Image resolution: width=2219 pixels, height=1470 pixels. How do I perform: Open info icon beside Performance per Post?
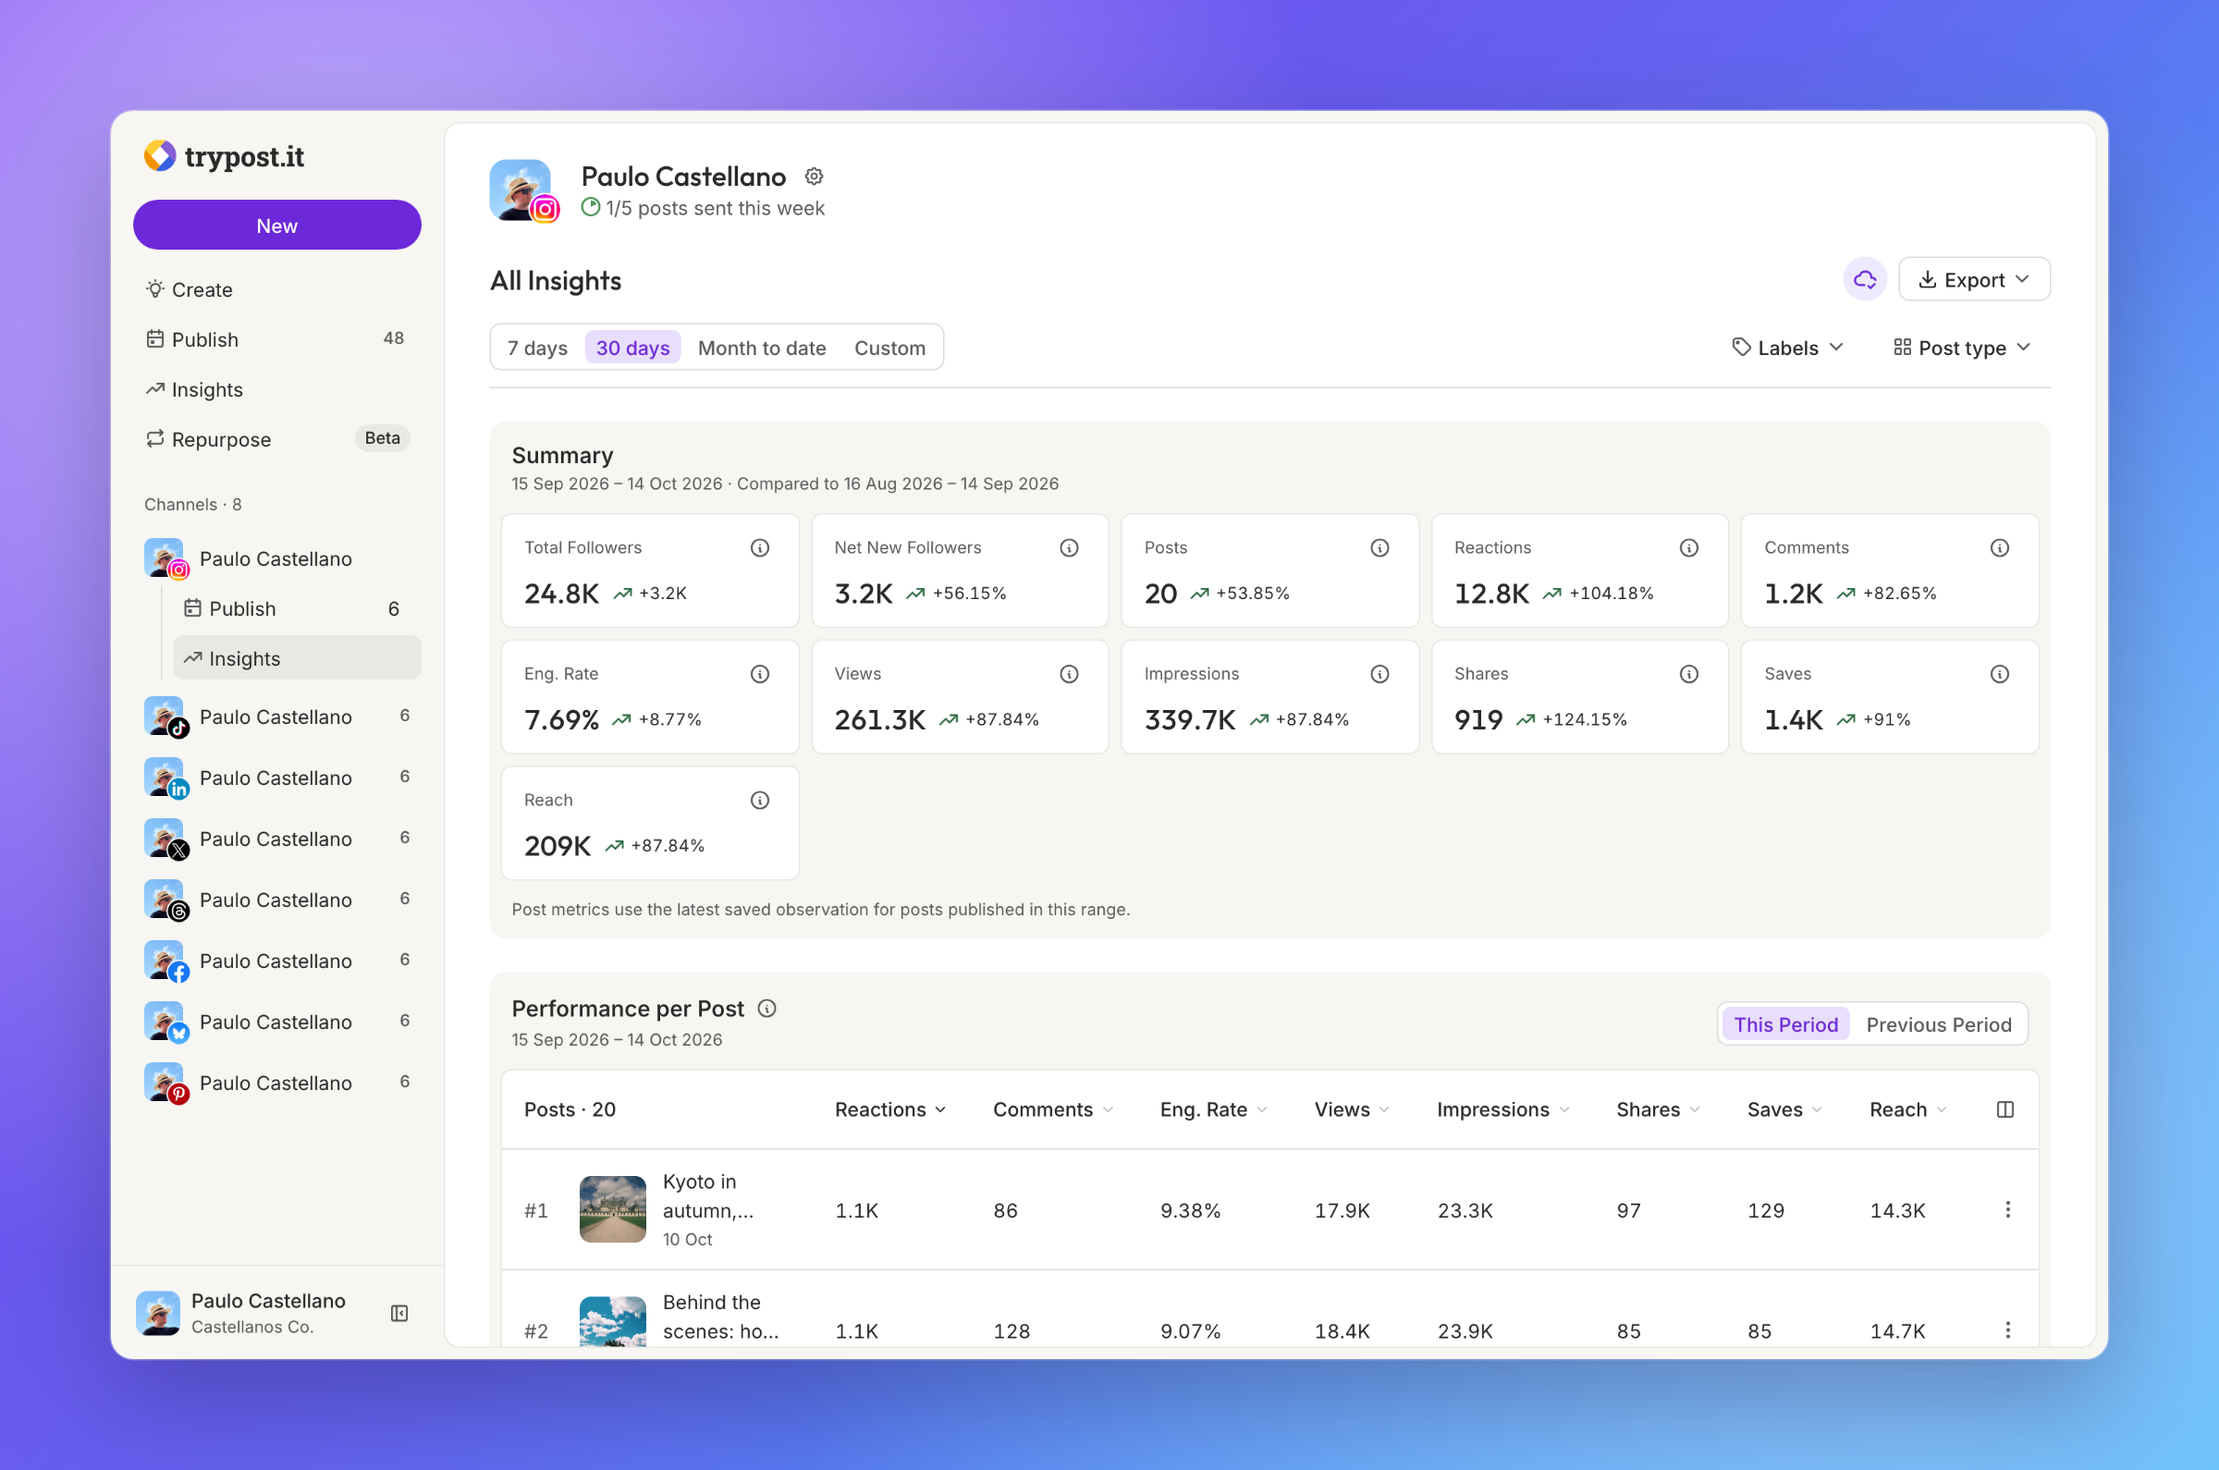(x=766, y=1009)
